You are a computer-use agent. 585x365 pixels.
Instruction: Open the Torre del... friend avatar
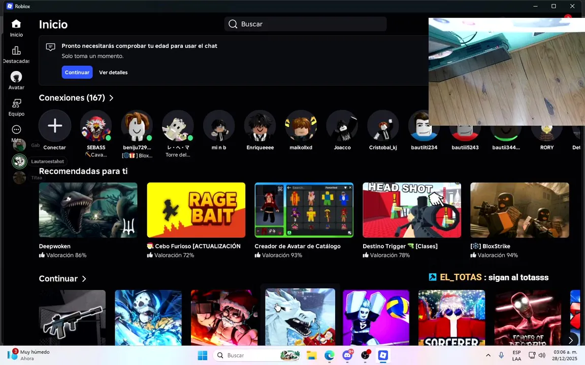178,126
